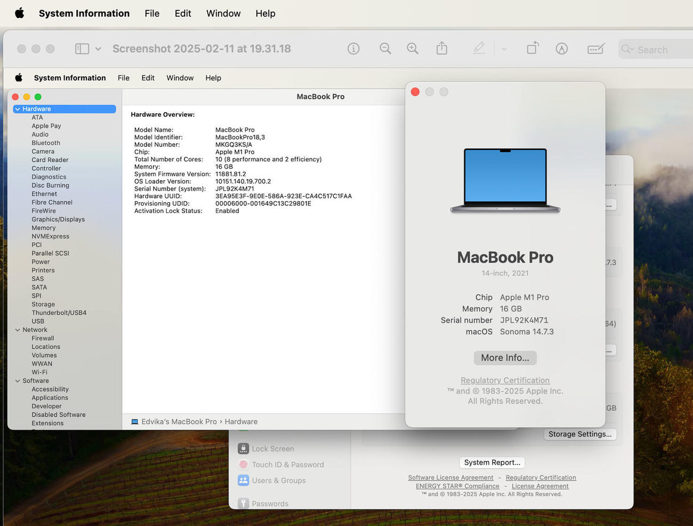Open the form filling toolbar icon
The image size is (693, 526).
click(x=596, y=49)
